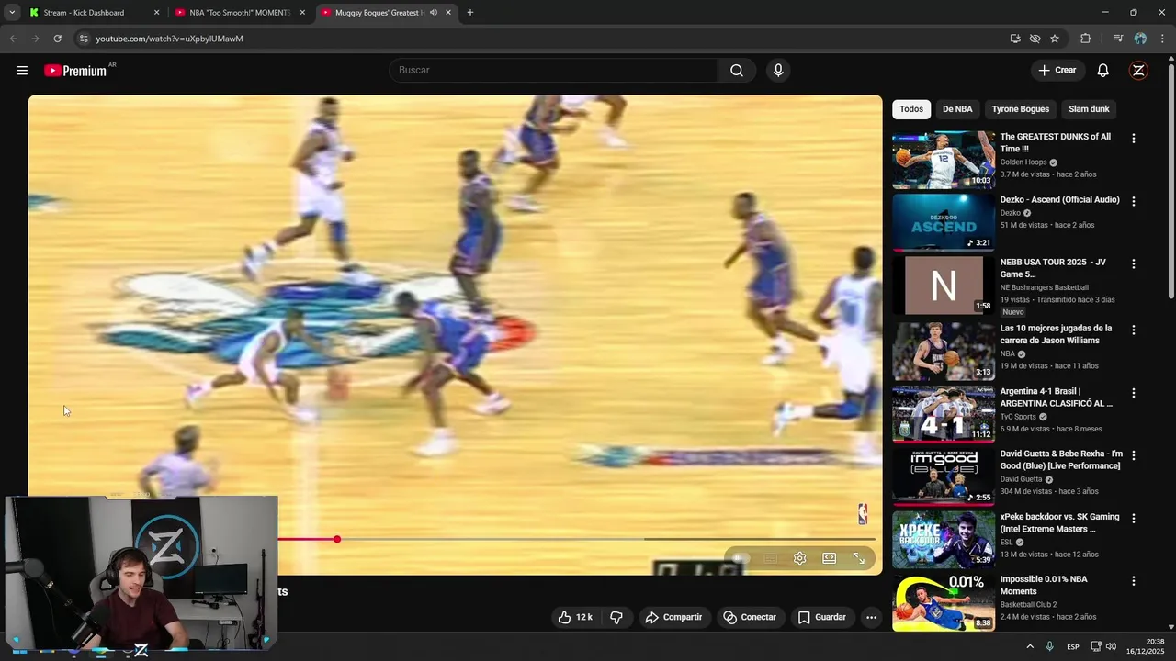
Task: Select the Slam dunk filter chip
Action: click(1089, 109)
